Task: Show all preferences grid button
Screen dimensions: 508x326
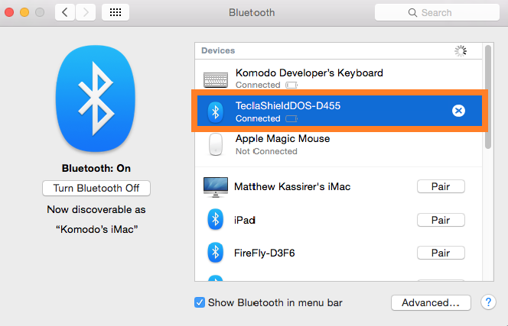Action: [115, 12]
